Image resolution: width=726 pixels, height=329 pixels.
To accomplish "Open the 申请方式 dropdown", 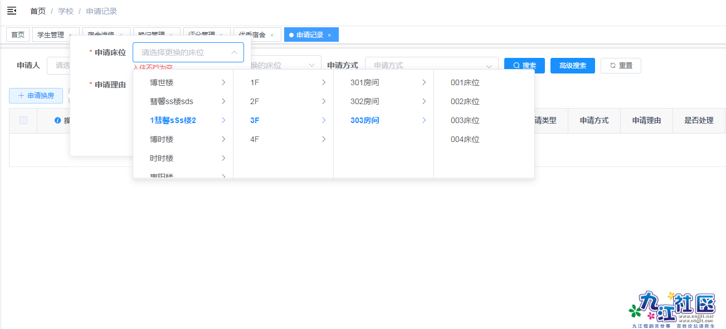I will click(x=431, y=65).
